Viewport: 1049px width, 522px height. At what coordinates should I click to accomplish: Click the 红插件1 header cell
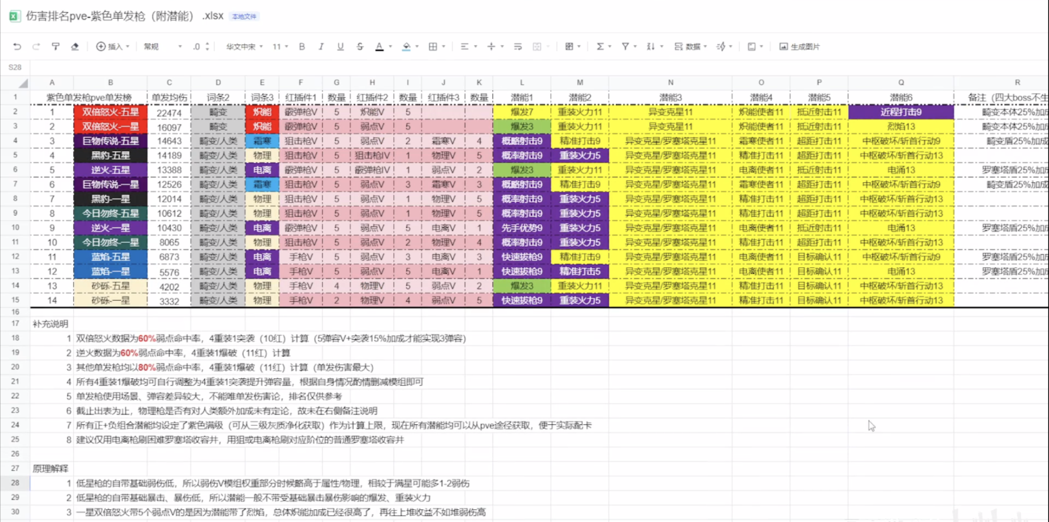(301, 98)
